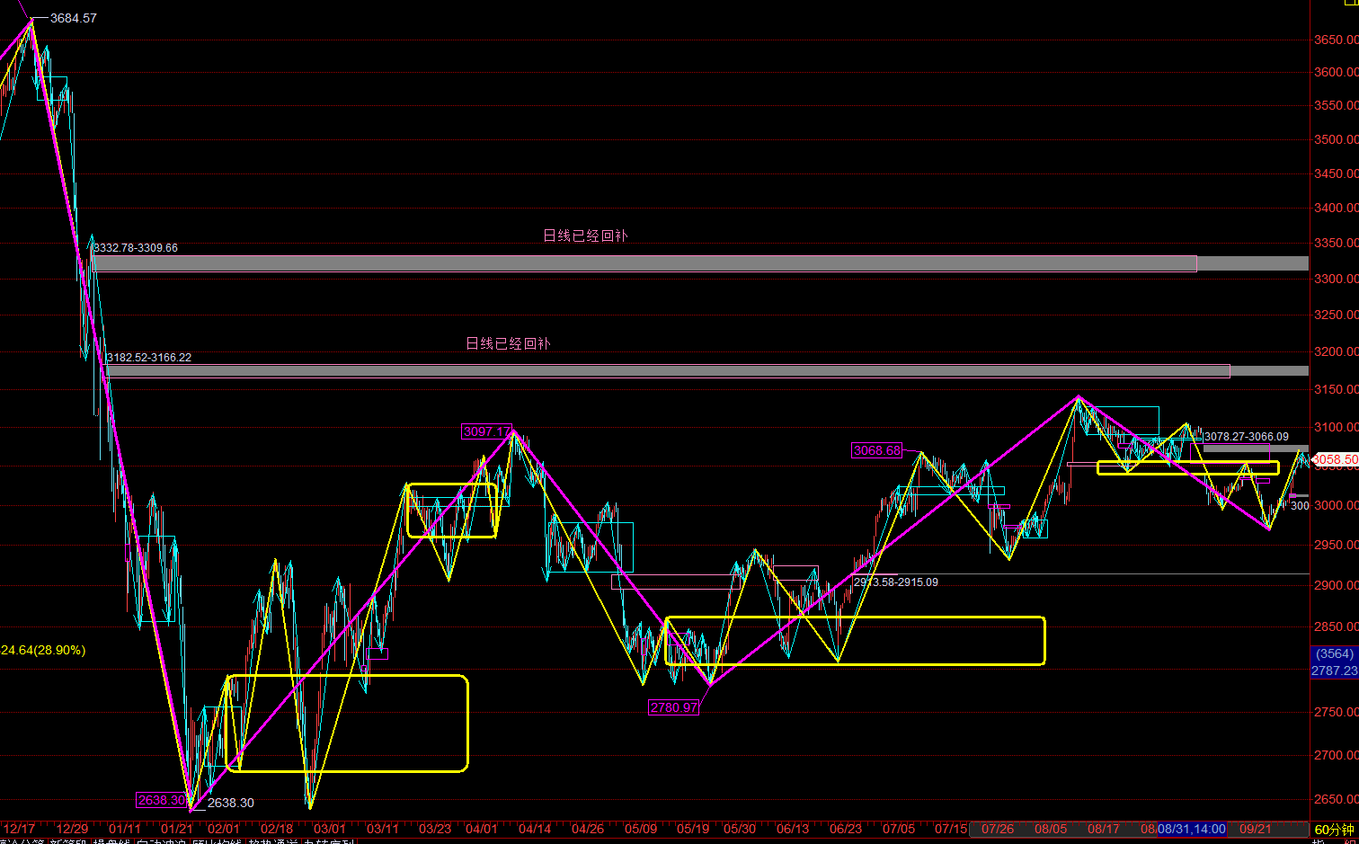
Task: Click the 3200.00 price axis label
Action: point(1336,351)
